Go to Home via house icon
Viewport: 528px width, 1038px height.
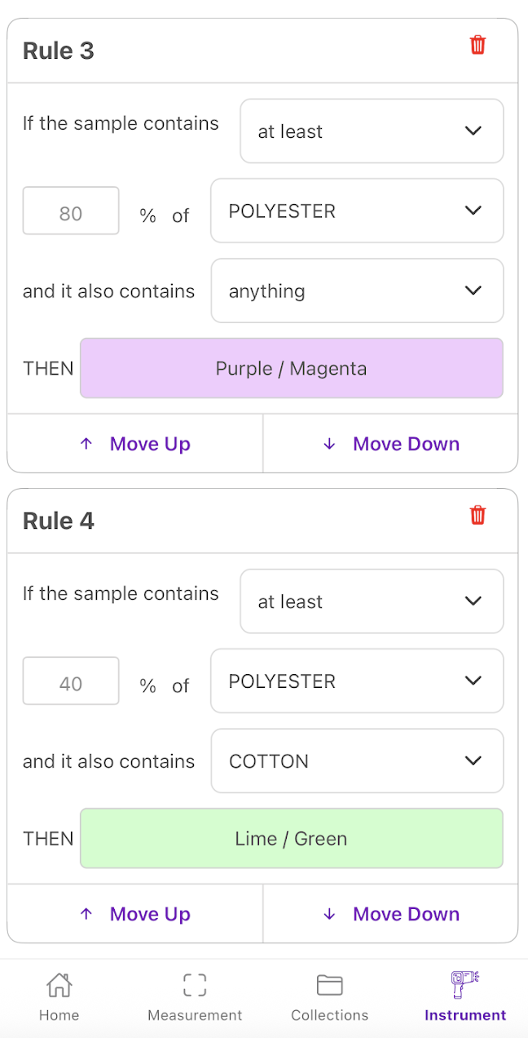coord(59,985)
